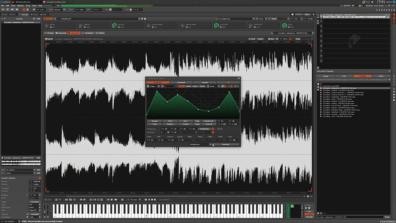The height and width of the screenshot is (223, 396).
Task: Select Cymatics - Daybreak sample file
Action: point(339,97)
